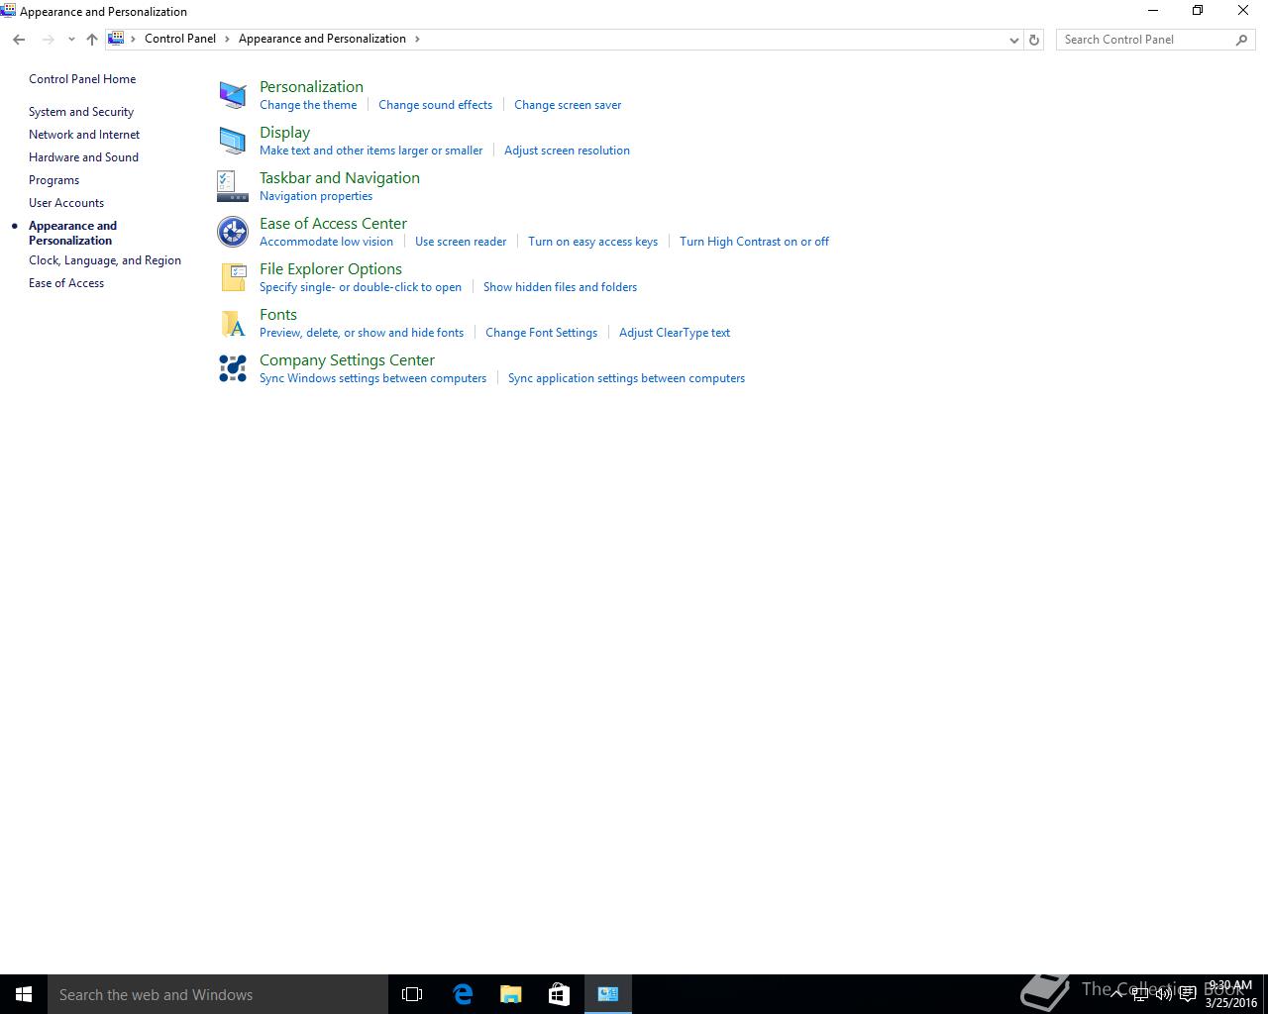Click Sync application settings between computers
Viewport: 1268px width, 1014px height.
click(626, 378)
